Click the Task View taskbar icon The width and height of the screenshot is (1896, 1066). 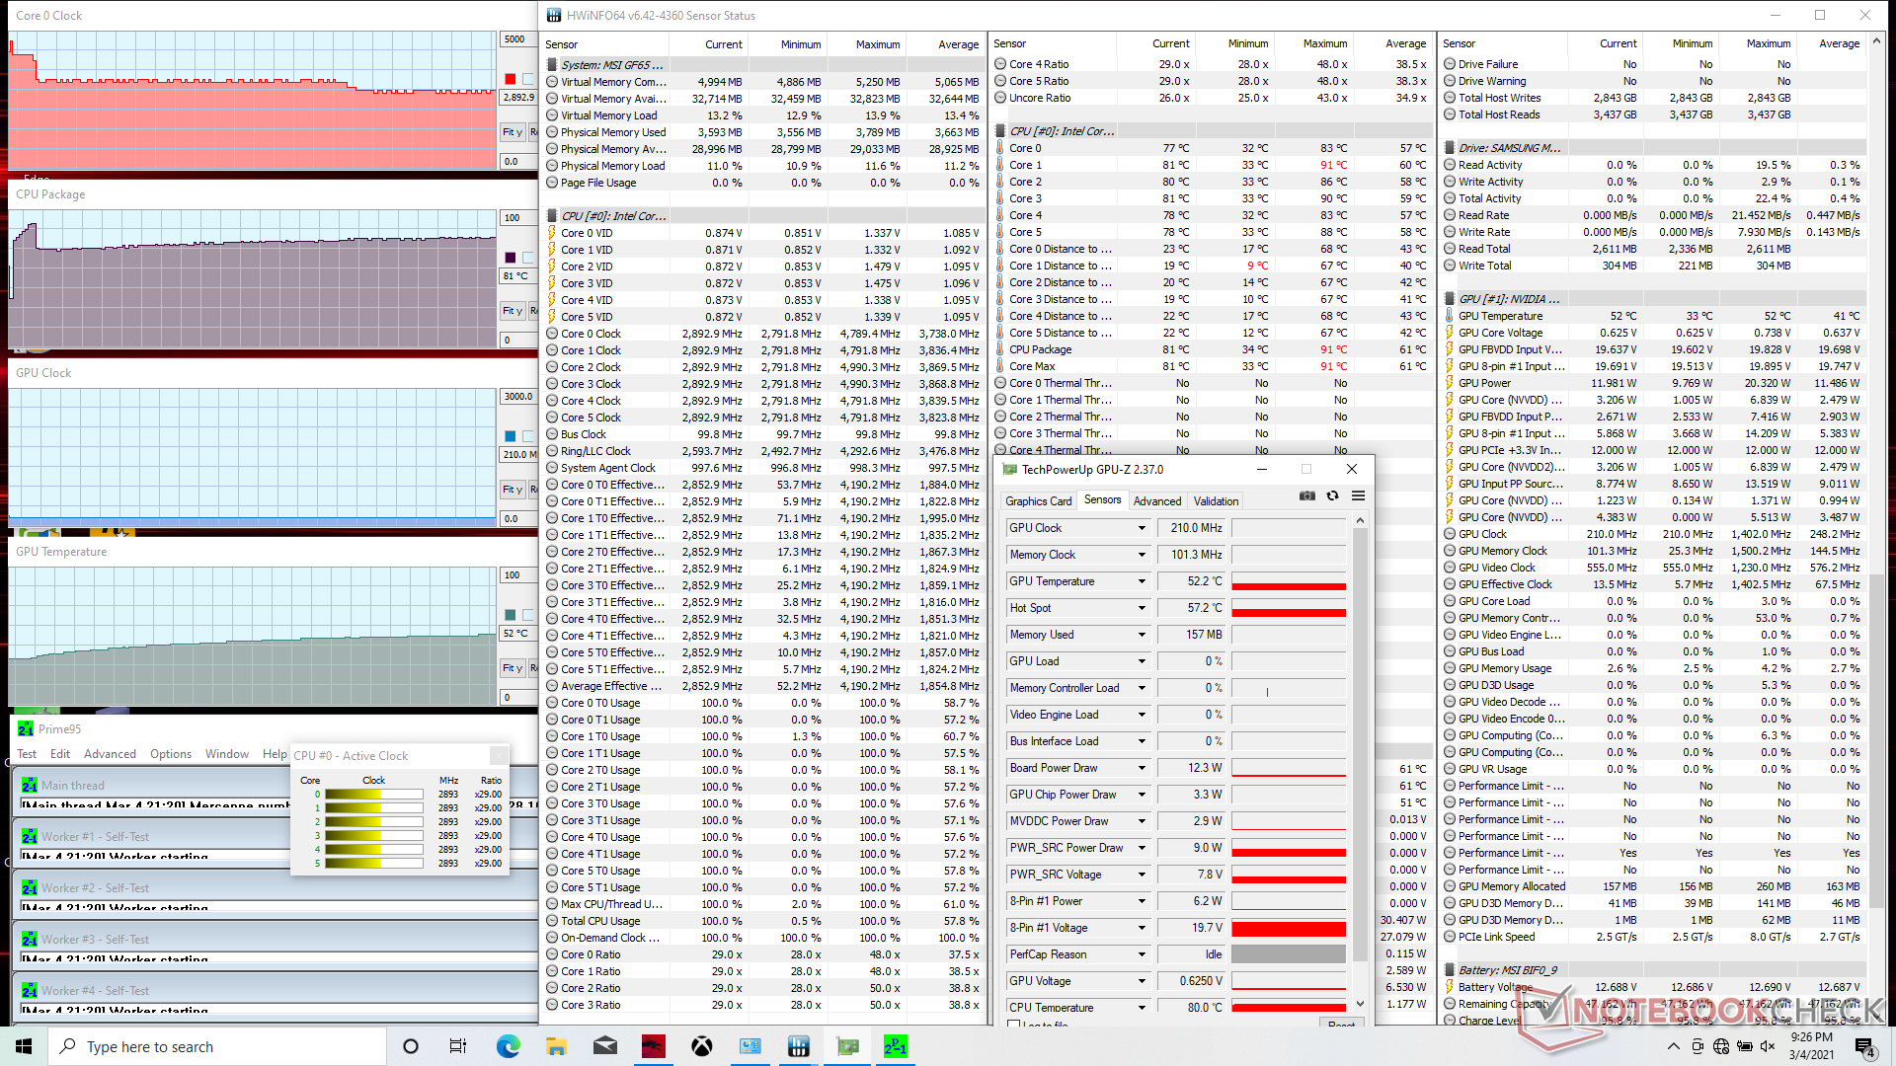click(458, 1046)
